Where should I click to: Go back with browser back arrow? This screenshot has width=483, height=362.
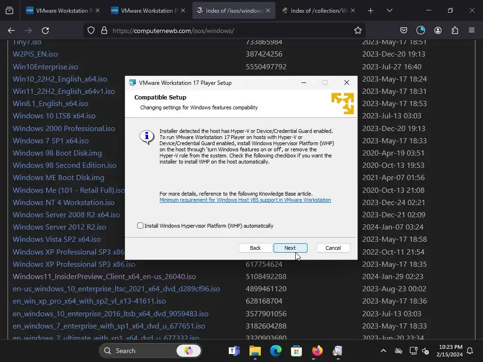coord(11,31)
